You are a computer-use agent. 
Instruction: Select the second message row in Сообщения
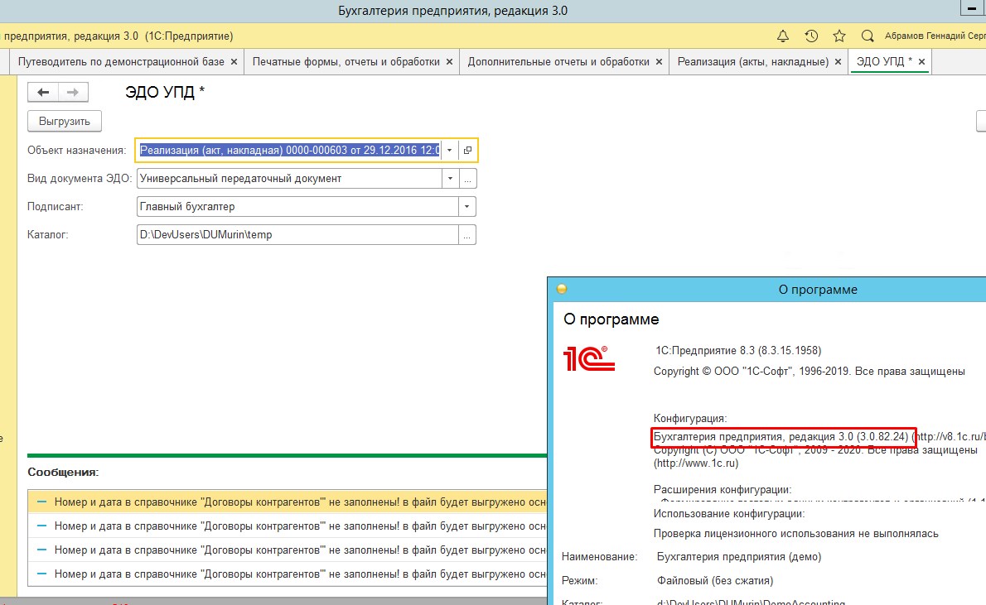tap(288, 526)
